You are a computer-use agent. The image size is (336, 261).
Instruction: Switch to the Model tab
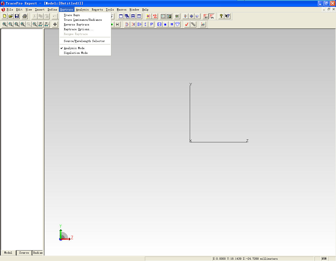coord(8,253)
